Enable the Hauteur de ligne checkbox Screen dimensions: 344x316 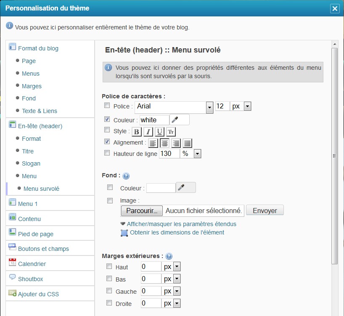(107, 153)
